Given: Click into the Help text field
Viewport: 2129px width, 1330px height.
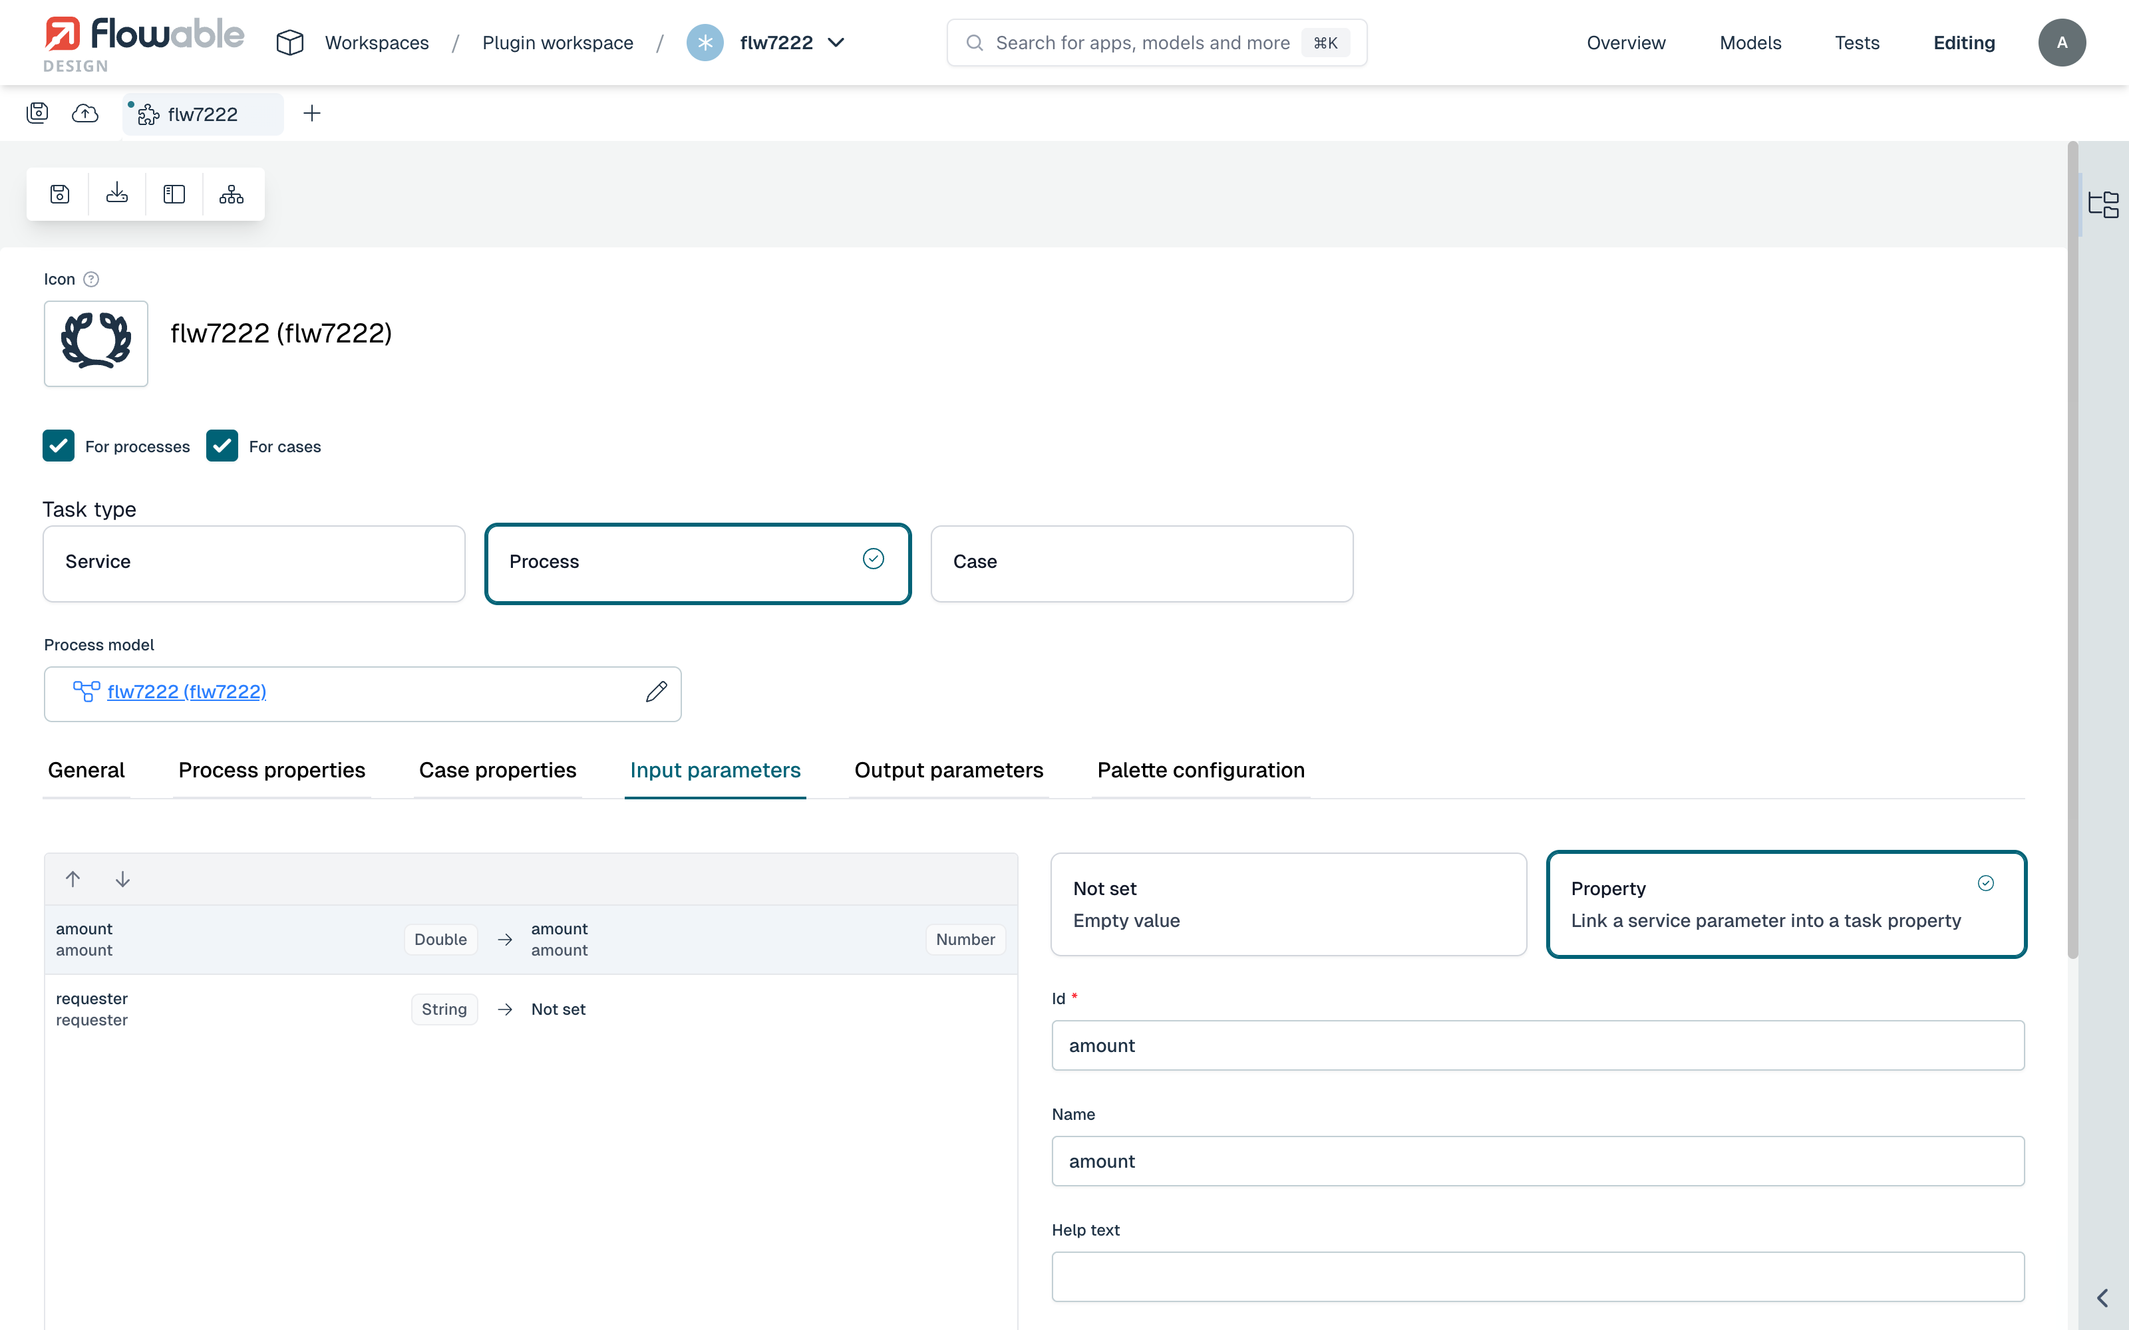Looking at the screenshot, I should pyautogui.click(x=1538, y=1276).
